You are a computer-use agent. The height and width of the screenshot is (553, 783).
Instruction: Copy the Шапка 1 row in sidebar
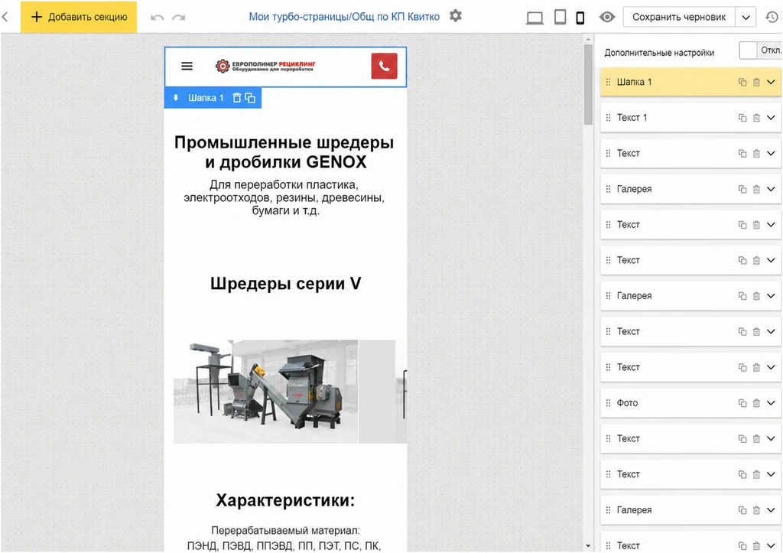coord(742,83)
